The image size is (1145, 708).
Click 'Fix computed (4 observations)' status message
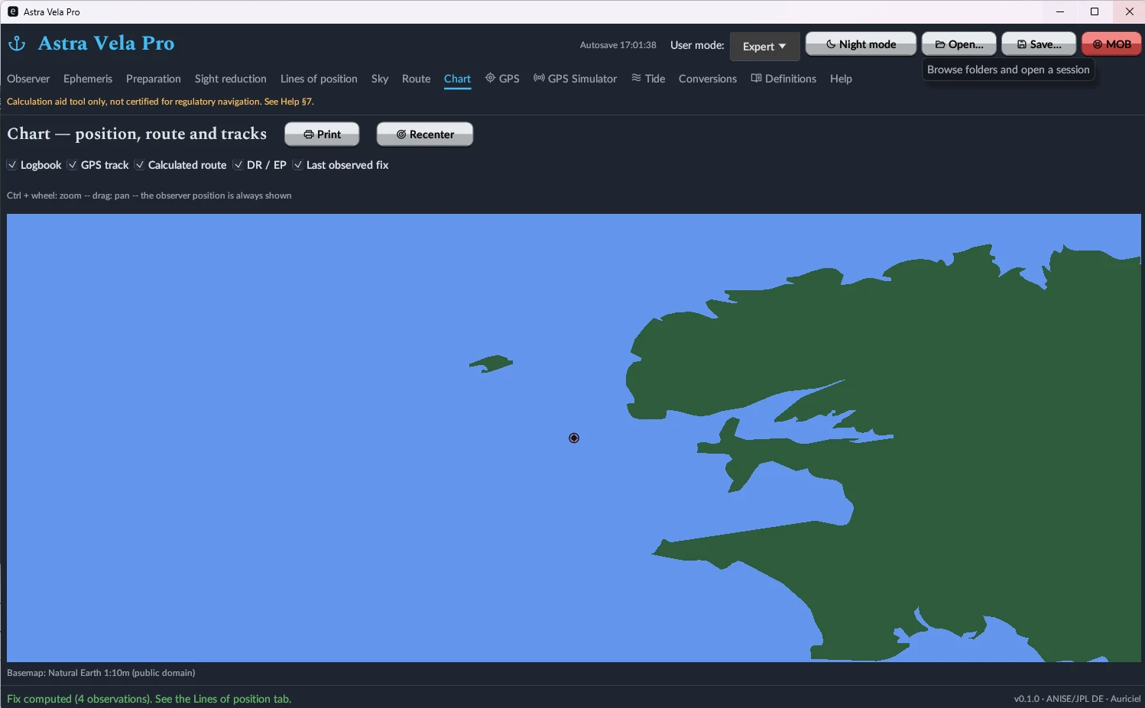click(x=149, y=699)
